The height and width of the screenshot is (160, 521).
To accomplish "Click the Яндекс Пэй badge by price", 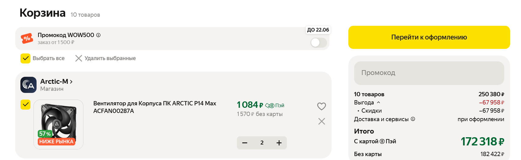I will pos(274,105).
